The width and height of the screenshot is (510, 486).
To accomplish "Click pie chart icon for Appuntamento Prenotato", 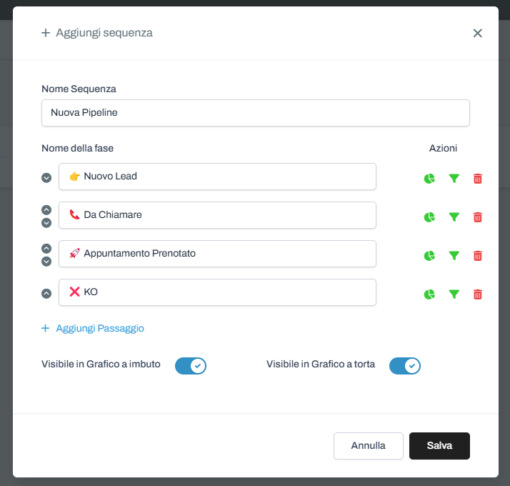I will 429,256.
